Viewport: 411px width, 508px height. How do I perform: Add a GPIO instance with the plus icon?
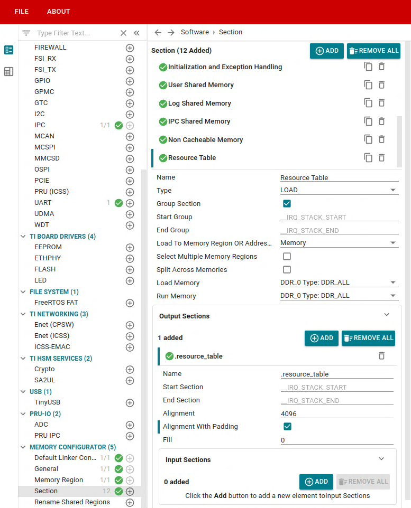(130, 81)
